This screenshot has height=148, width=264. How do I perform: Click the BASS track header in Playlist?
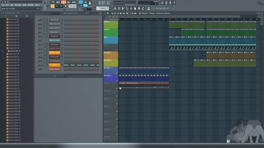coord(111,40)
